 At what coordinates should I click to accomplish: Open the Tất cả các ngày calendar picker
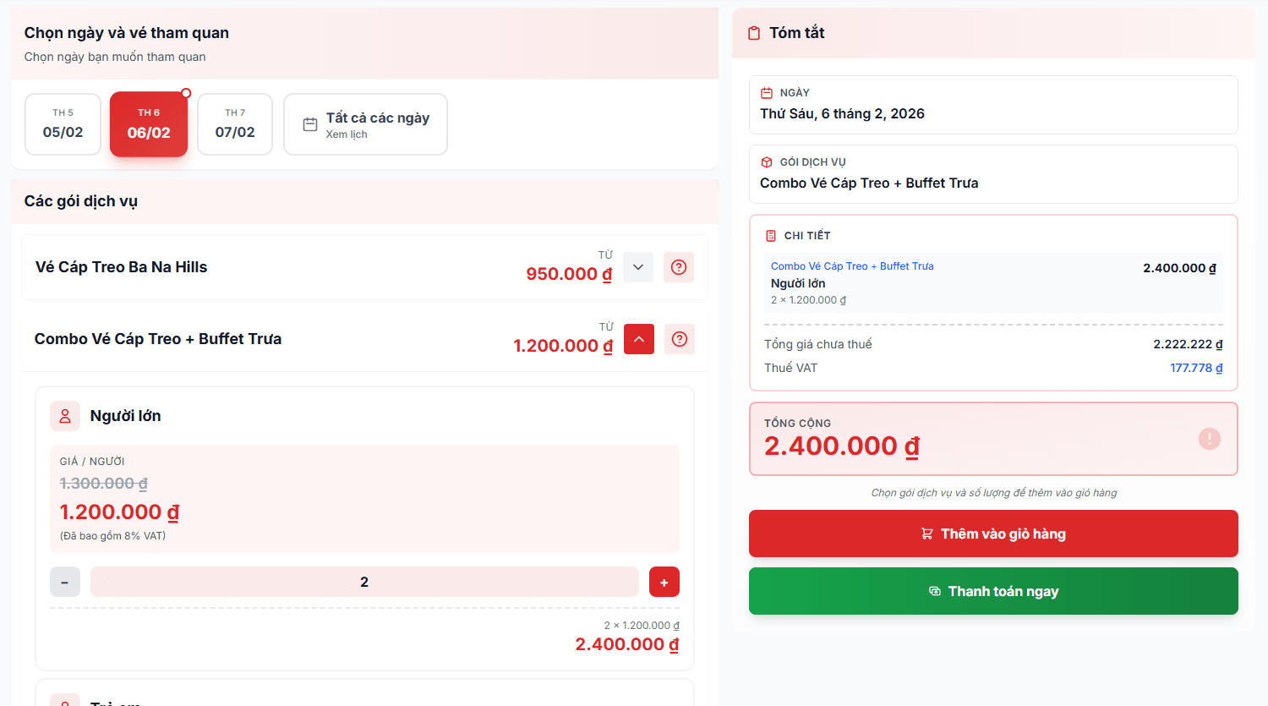click(x=365, y=124)
